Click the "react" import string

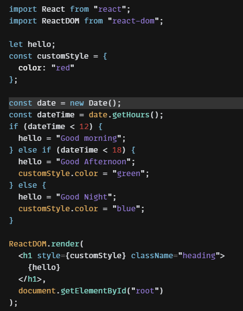[110, 9]
